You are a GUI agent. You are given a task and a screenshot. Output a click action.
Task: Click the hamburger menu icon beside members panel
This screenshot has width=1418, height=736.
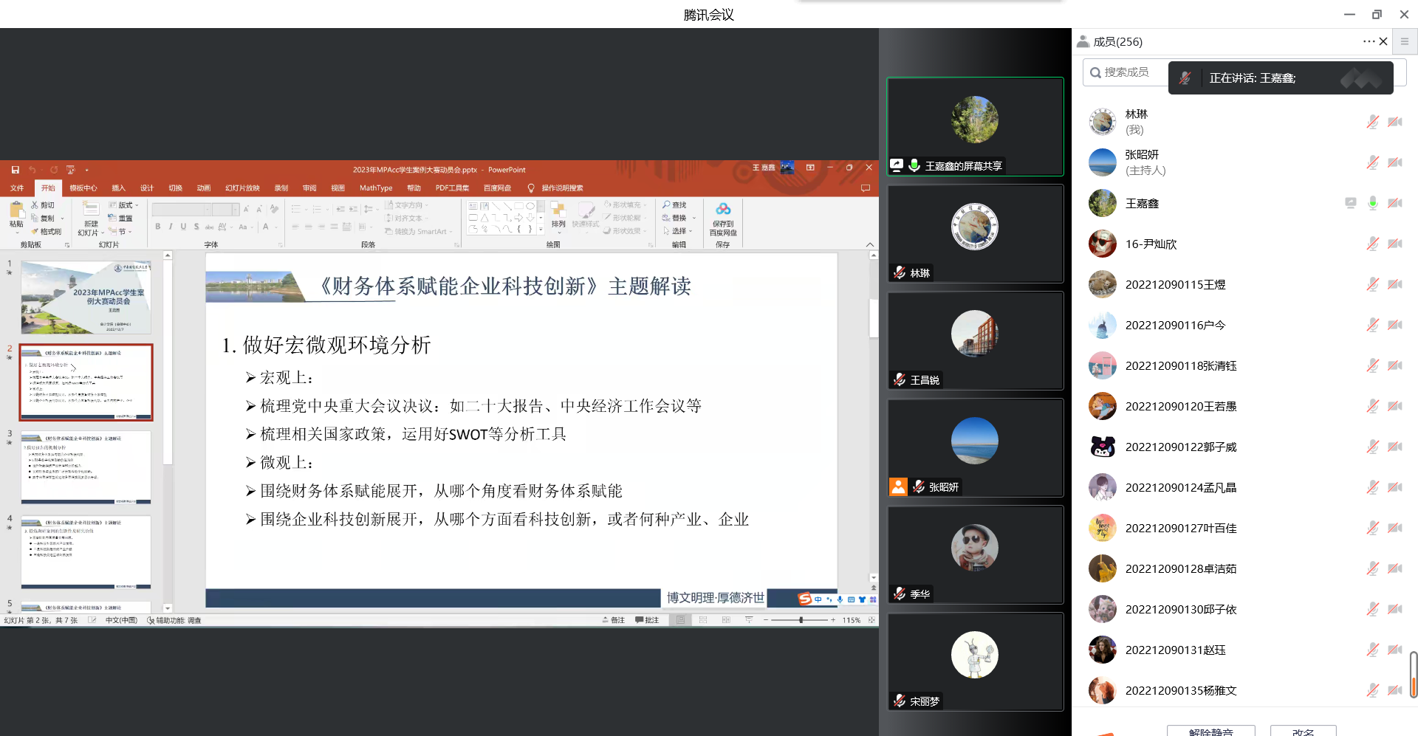(x=1405, y=41)
